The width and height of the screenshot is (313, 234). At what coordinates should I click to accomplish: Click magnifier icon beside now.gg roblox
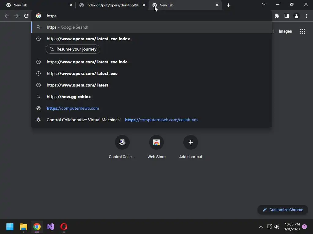click(39, 97)
